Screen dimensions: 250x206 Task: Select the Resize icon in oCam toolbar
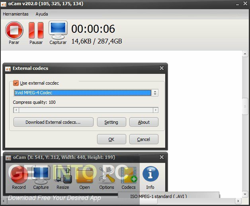63,175
